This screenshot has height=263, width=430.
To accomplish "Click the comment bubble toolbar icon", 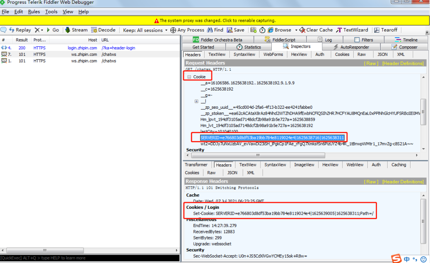I will click(4, 30).
